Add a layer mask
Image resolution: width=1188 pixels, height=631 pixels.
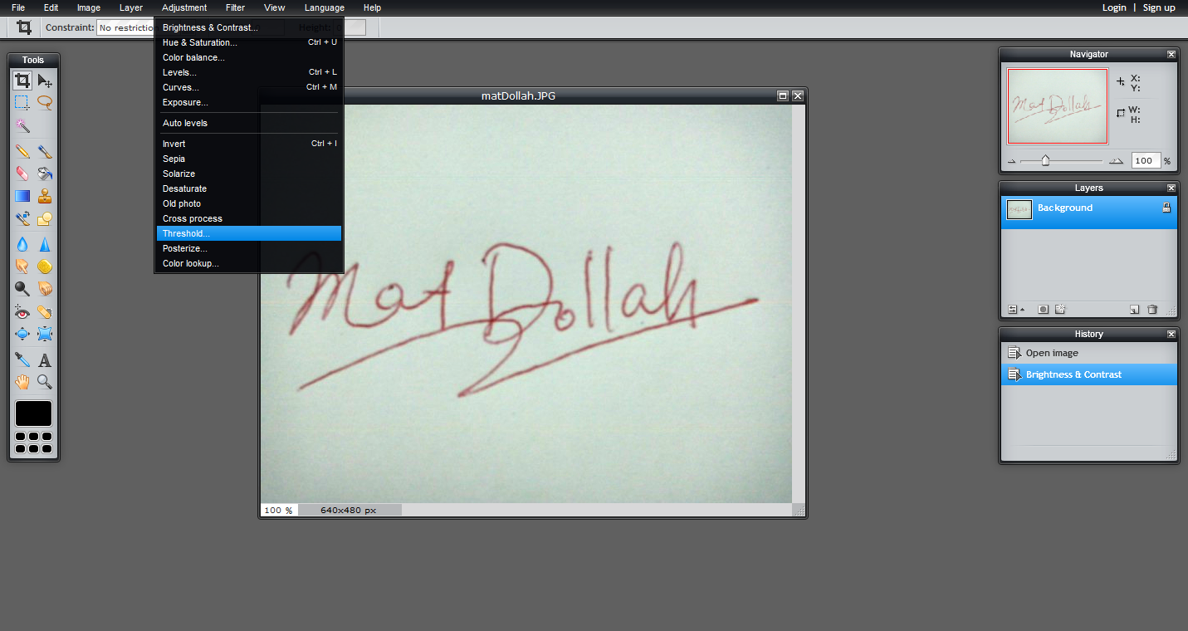click(1044, 310)
